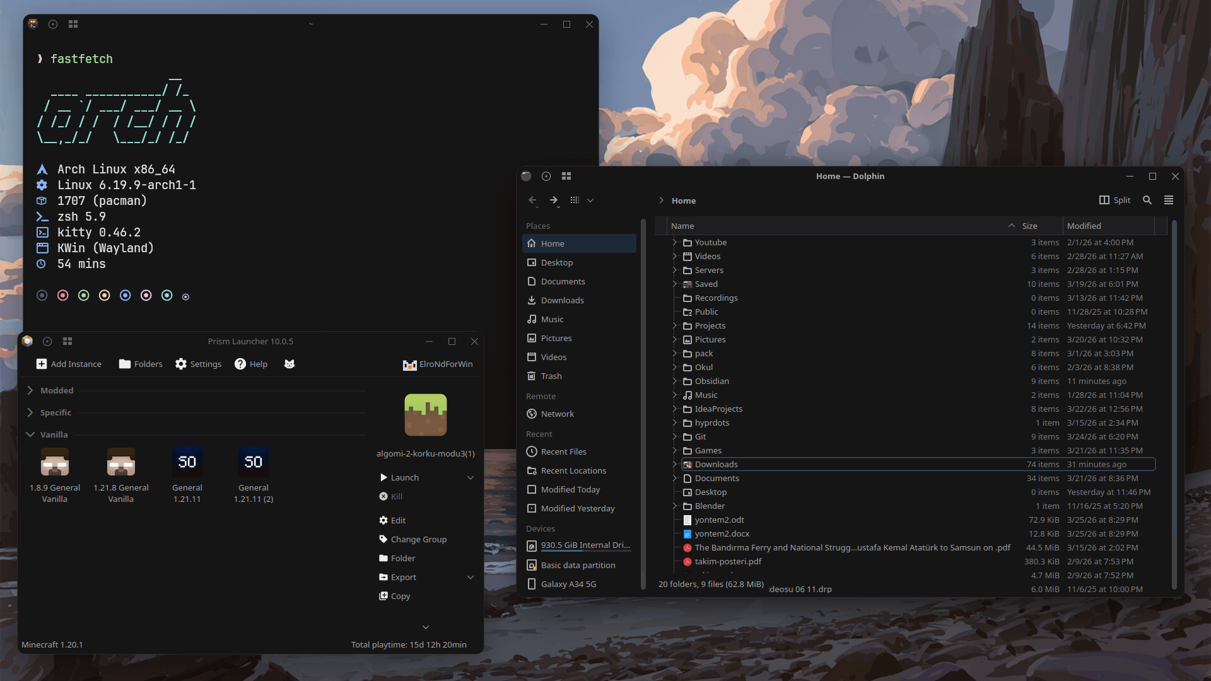Select Downloads in the Places panel
The height and width of the screenshot is (681, 1211).
(x=562, y=300)
